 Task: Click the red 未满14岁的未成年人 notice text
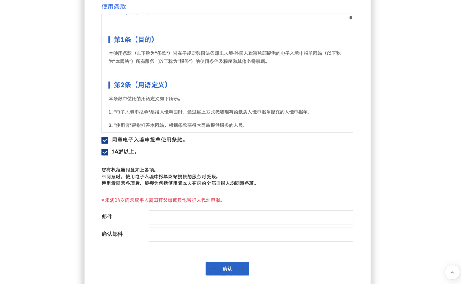[x=164, y=200]
